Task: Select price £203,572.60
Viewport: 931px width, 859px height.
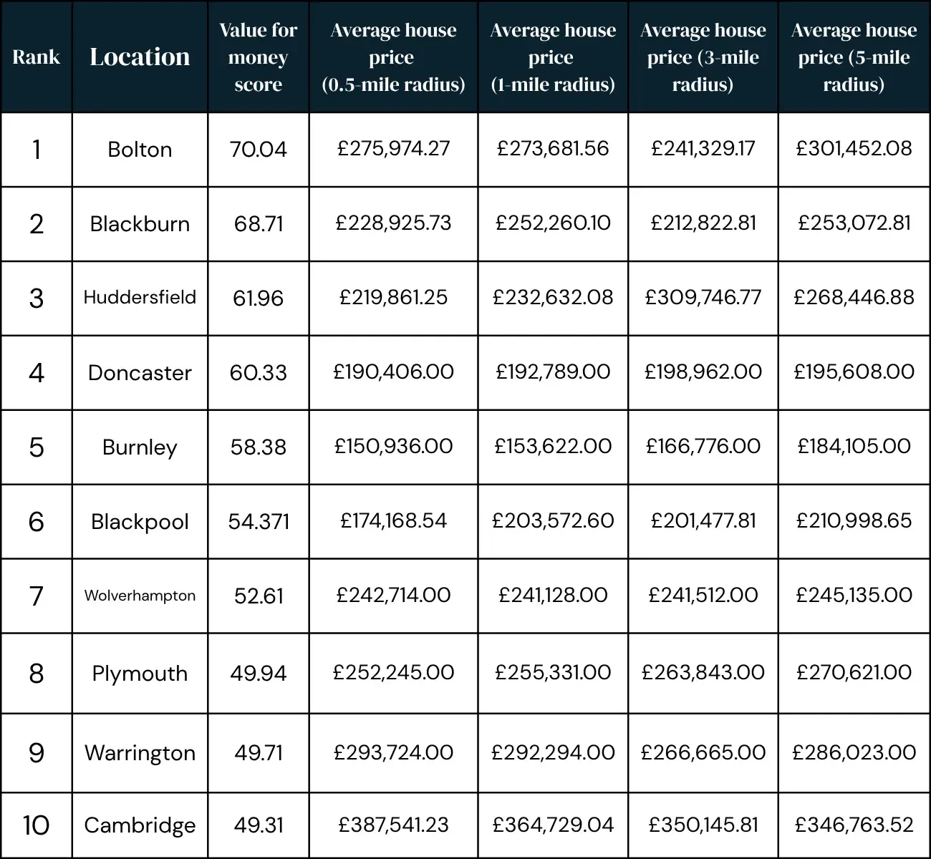Action: [x=553, y=521]
